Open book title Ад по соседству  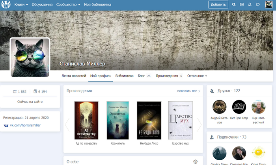point(86,143)
